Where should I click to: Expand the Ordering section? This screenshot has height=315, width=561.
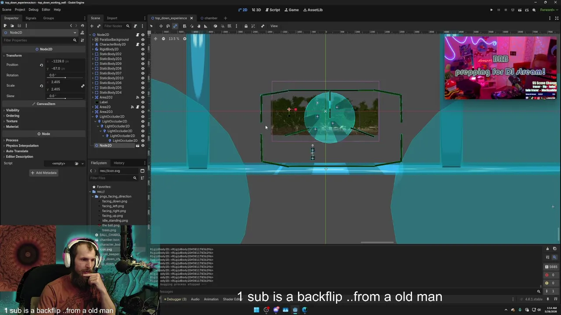[12, 115]
